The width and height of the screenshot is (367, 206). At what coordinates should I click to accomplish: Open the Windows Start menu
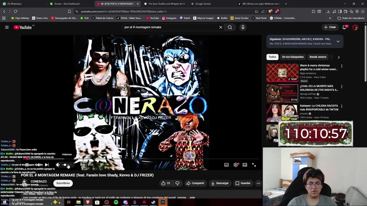click(x=4, y=202)
